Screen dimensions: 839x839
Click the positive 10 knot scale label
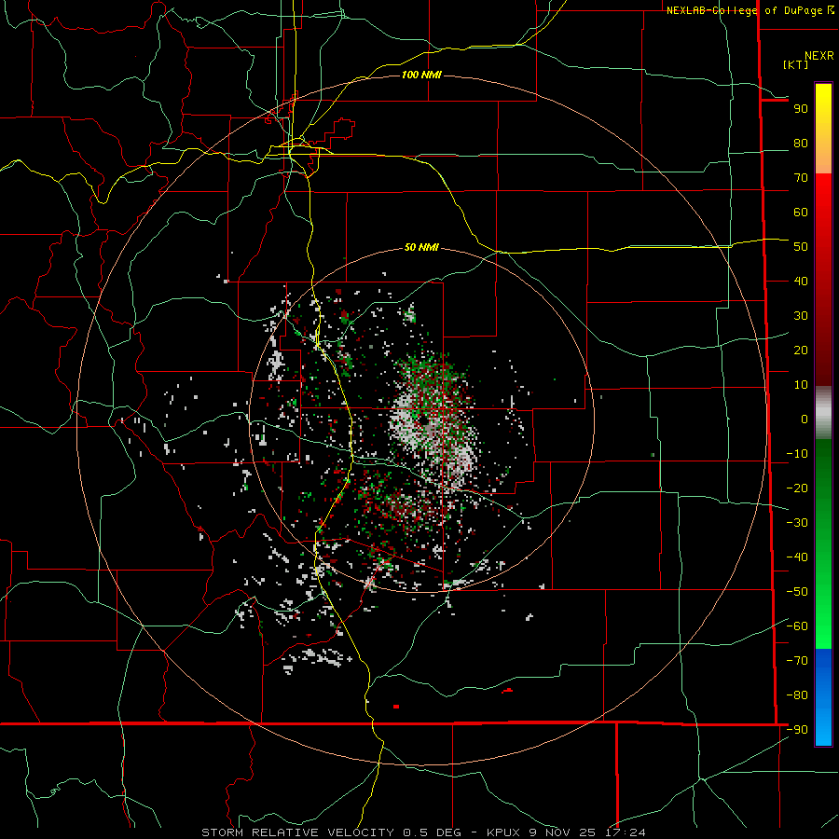(x=801, y=385)
